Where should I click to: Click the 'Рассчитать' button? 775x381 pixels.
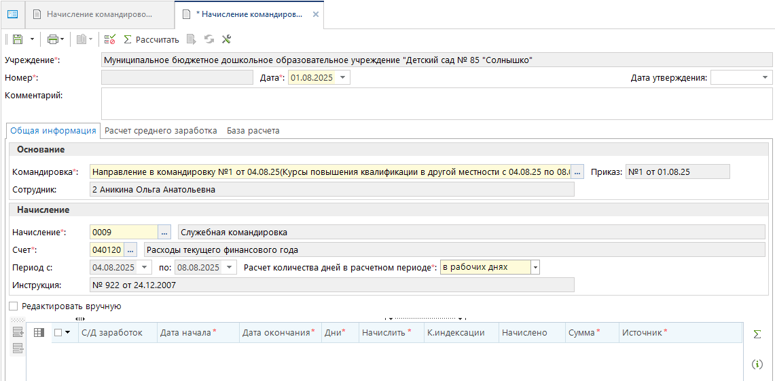(151, 39)
